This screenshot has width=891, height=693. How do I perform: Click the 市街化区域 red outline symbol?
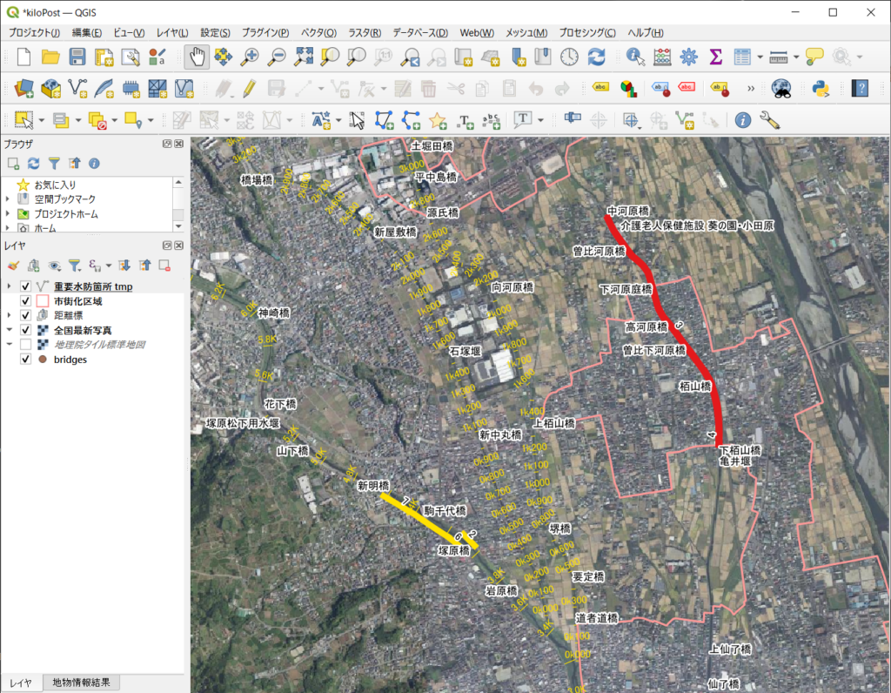pos(43,300)
